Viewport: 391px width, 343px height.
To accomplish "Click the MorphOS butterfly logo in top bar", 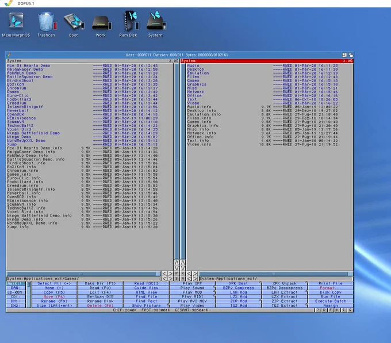I will click(x=9, y=3).
